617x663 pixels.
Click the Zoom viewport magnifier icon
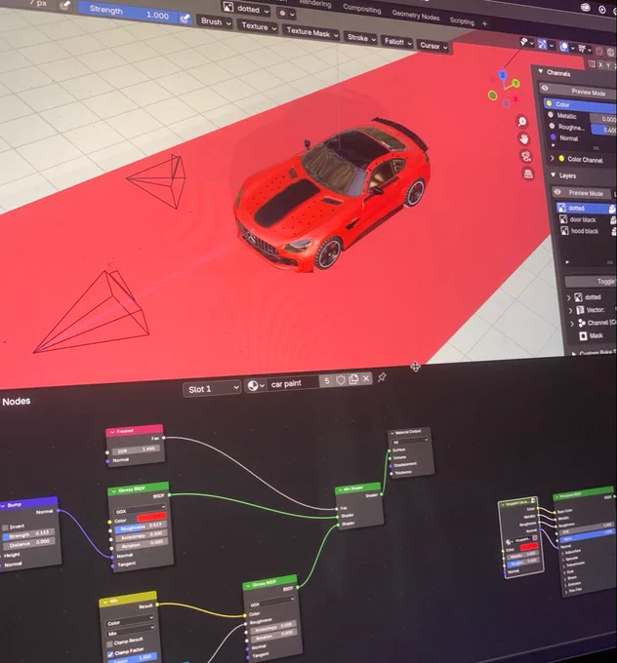coord(522,122)
